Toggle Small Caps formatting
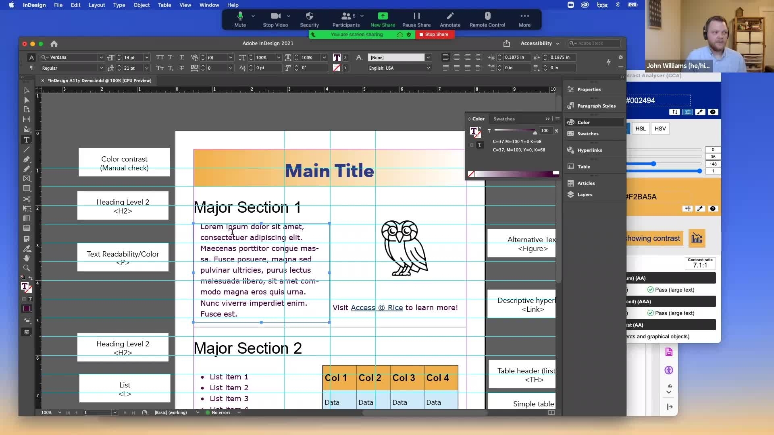The height and width of the screenshot is (435, 774). [x=160, y=68]
